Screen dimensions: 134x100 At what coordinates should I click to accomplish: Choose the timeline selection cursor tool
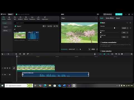coord(3,54)
